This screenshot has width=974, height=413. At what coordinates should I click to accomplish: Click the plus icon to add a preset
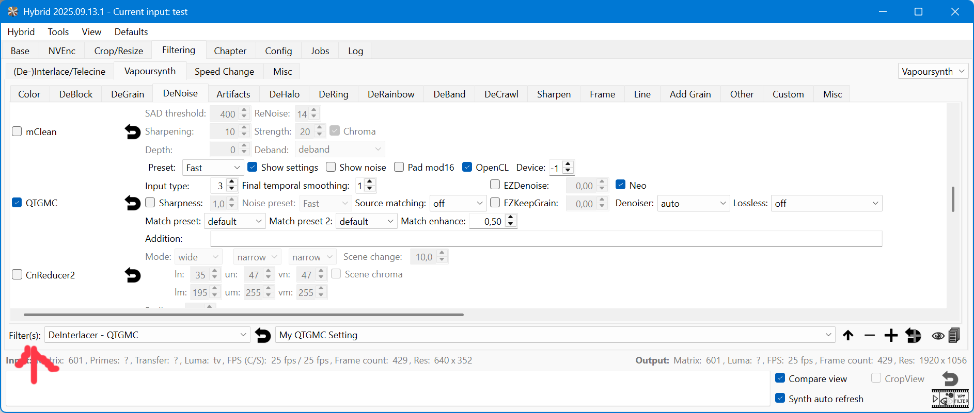click(x=891, y=336)
